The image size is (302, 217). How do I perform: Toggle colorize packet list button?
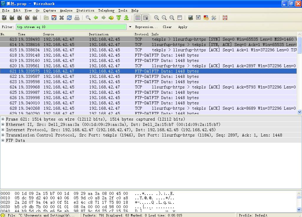[138, 18]
